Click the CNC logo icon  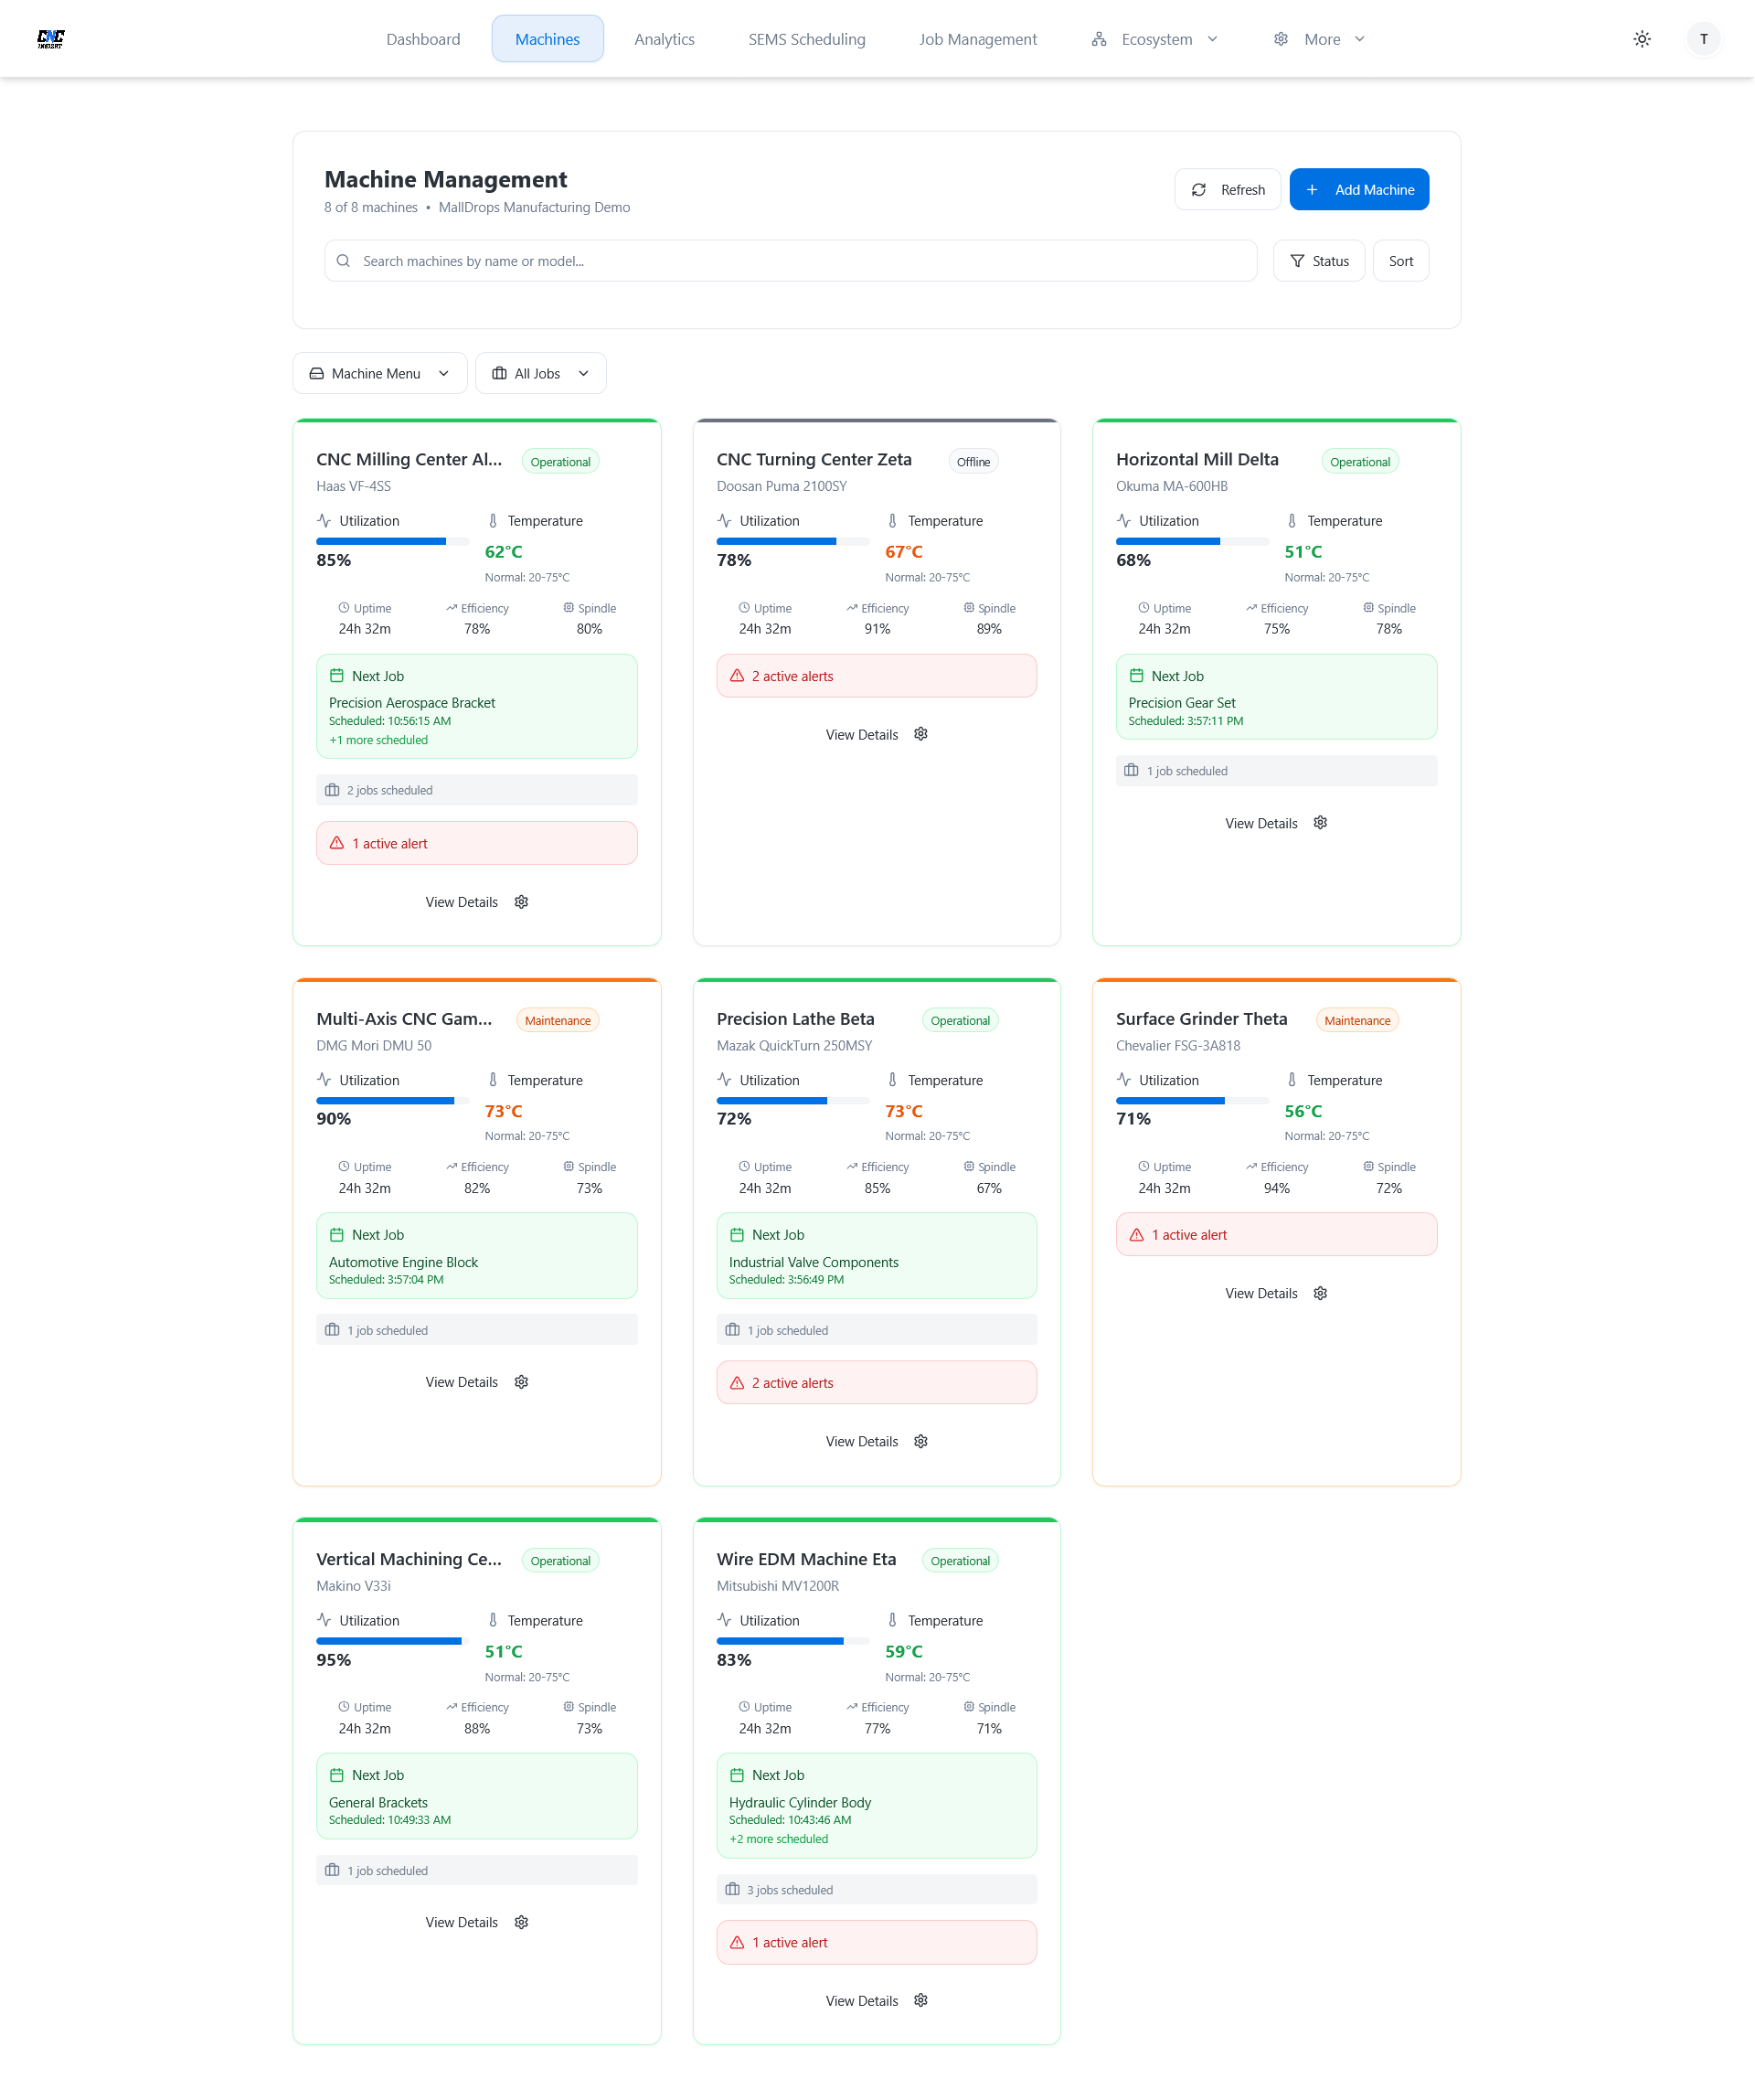(x=50, y=39)
